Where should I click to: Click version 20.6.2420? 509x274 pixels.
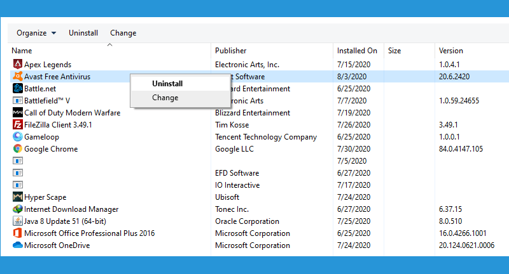(x=454, y=77)
